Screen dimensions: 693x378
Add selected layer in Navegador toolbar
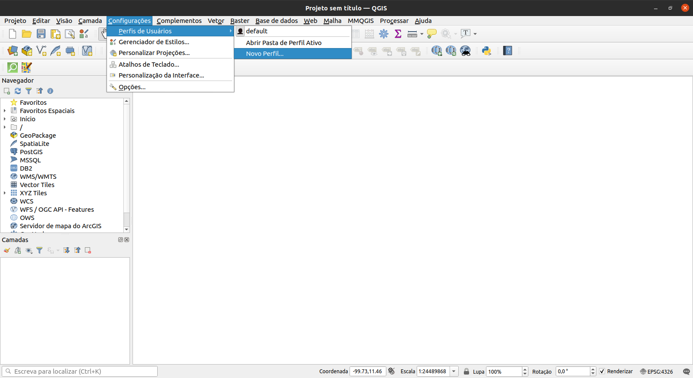tap(7, 91)
